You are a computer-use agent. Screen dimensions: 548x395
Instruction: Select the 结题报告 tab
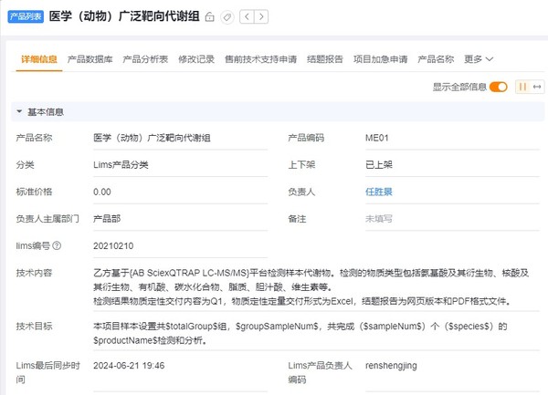[326, 59]
